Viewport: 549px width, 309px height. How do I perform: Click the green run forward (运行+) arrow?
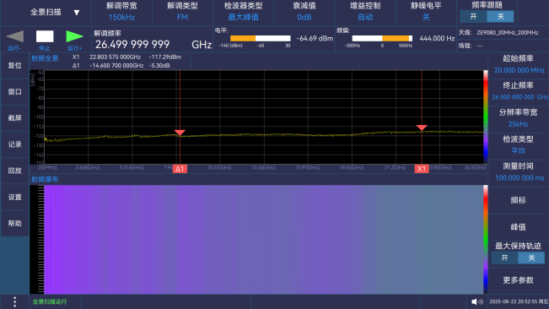pos(74,36)
